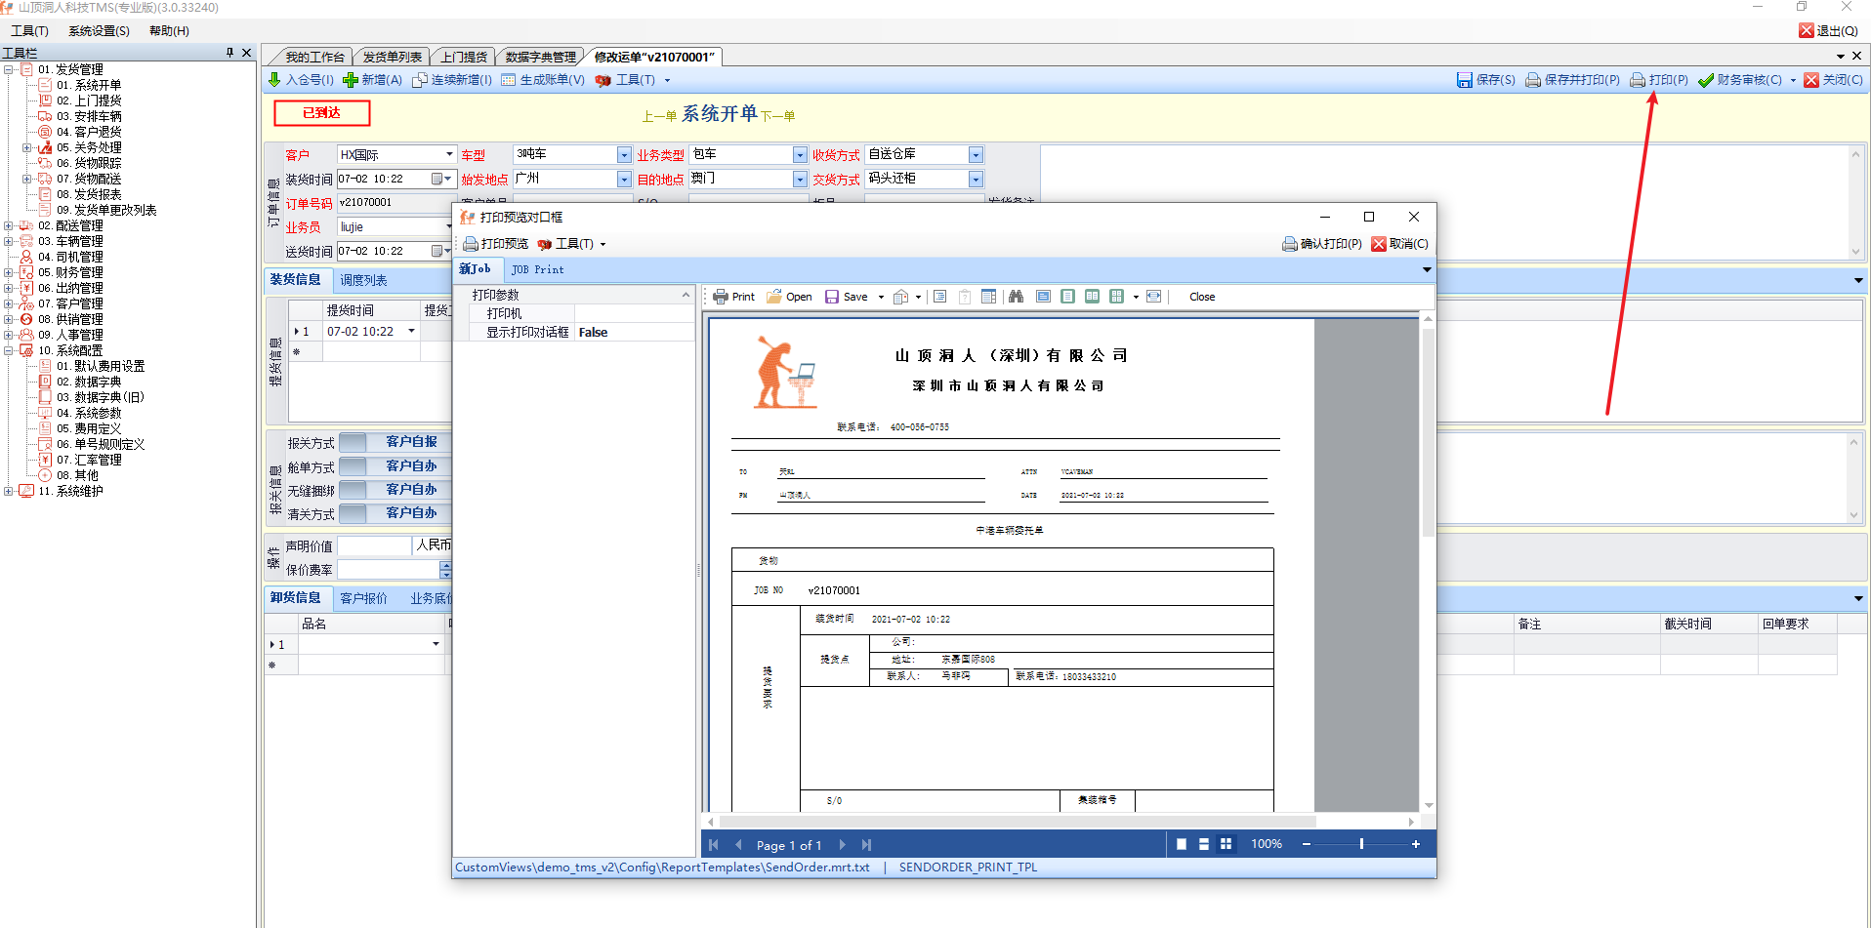This screenshot has width=1871, height=928.
Task: Expand the 02. 配送管理 tree node
Action: click(x=9, y=225)
